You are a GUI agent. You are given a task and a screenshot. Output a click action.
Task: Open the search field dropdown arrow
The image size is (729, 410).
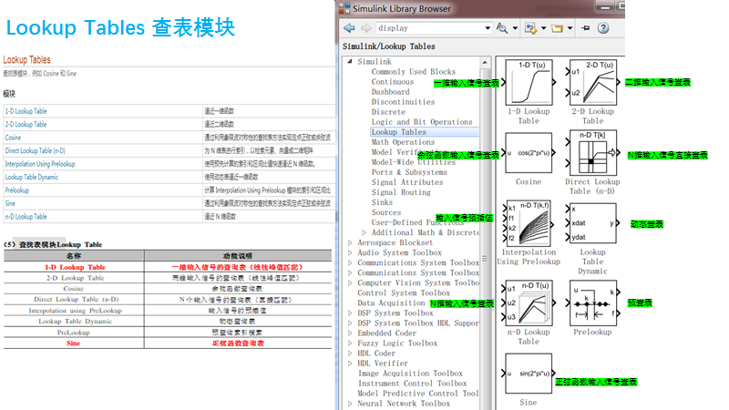[488, 28]
